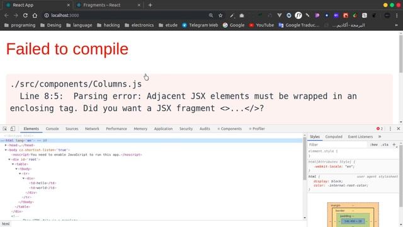Viewport: 403px width, 227px height.
Task: Close the DevTools panel
Action: (x=399, y=129)
